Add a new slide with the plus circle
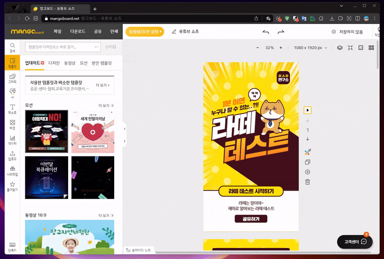Image resolution: width=384 pixels, height=259 pixels. click(x=308, y=172)
